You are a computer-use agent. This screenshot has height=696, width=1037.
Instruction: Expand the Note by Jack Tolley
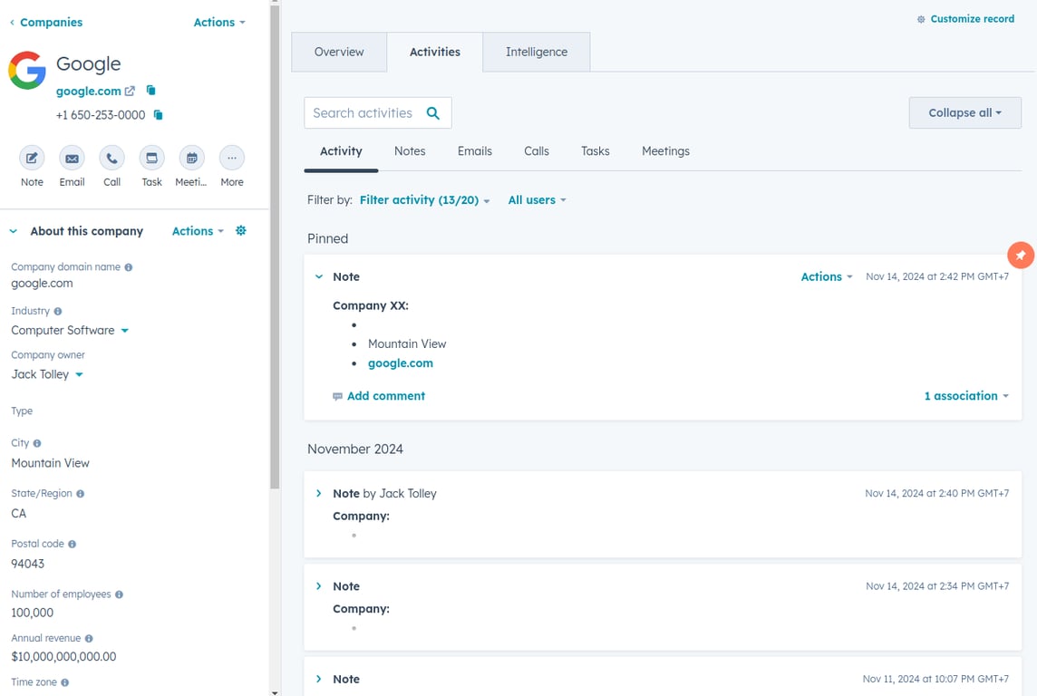click(x=319, y=493)
